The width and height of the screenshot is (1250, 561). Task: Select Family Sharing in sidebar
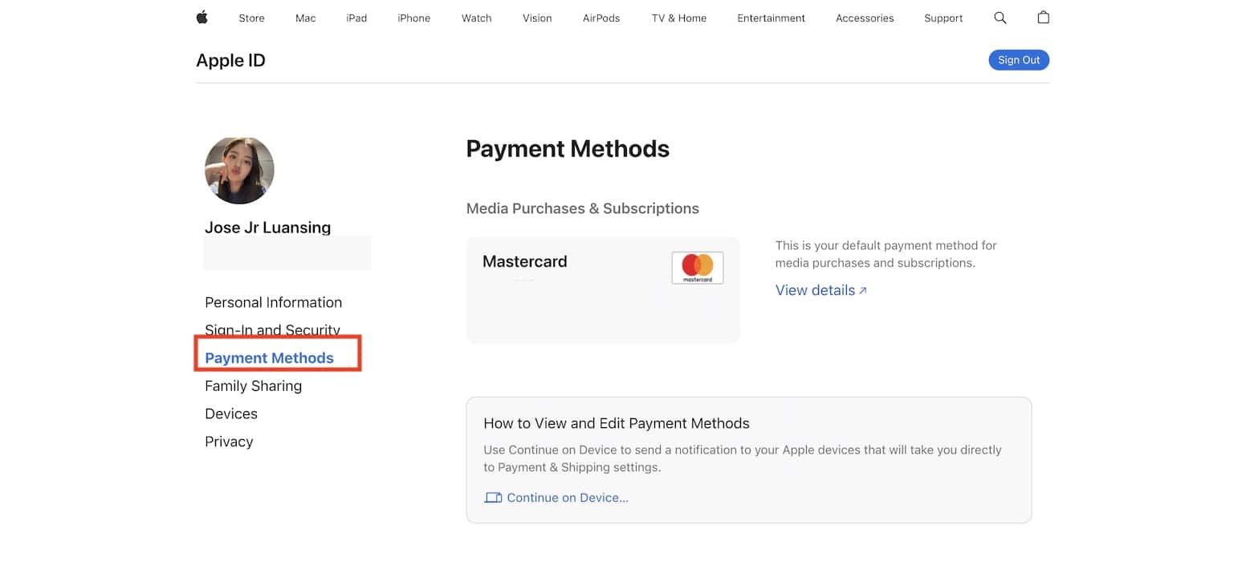click(x=253, y=385)
